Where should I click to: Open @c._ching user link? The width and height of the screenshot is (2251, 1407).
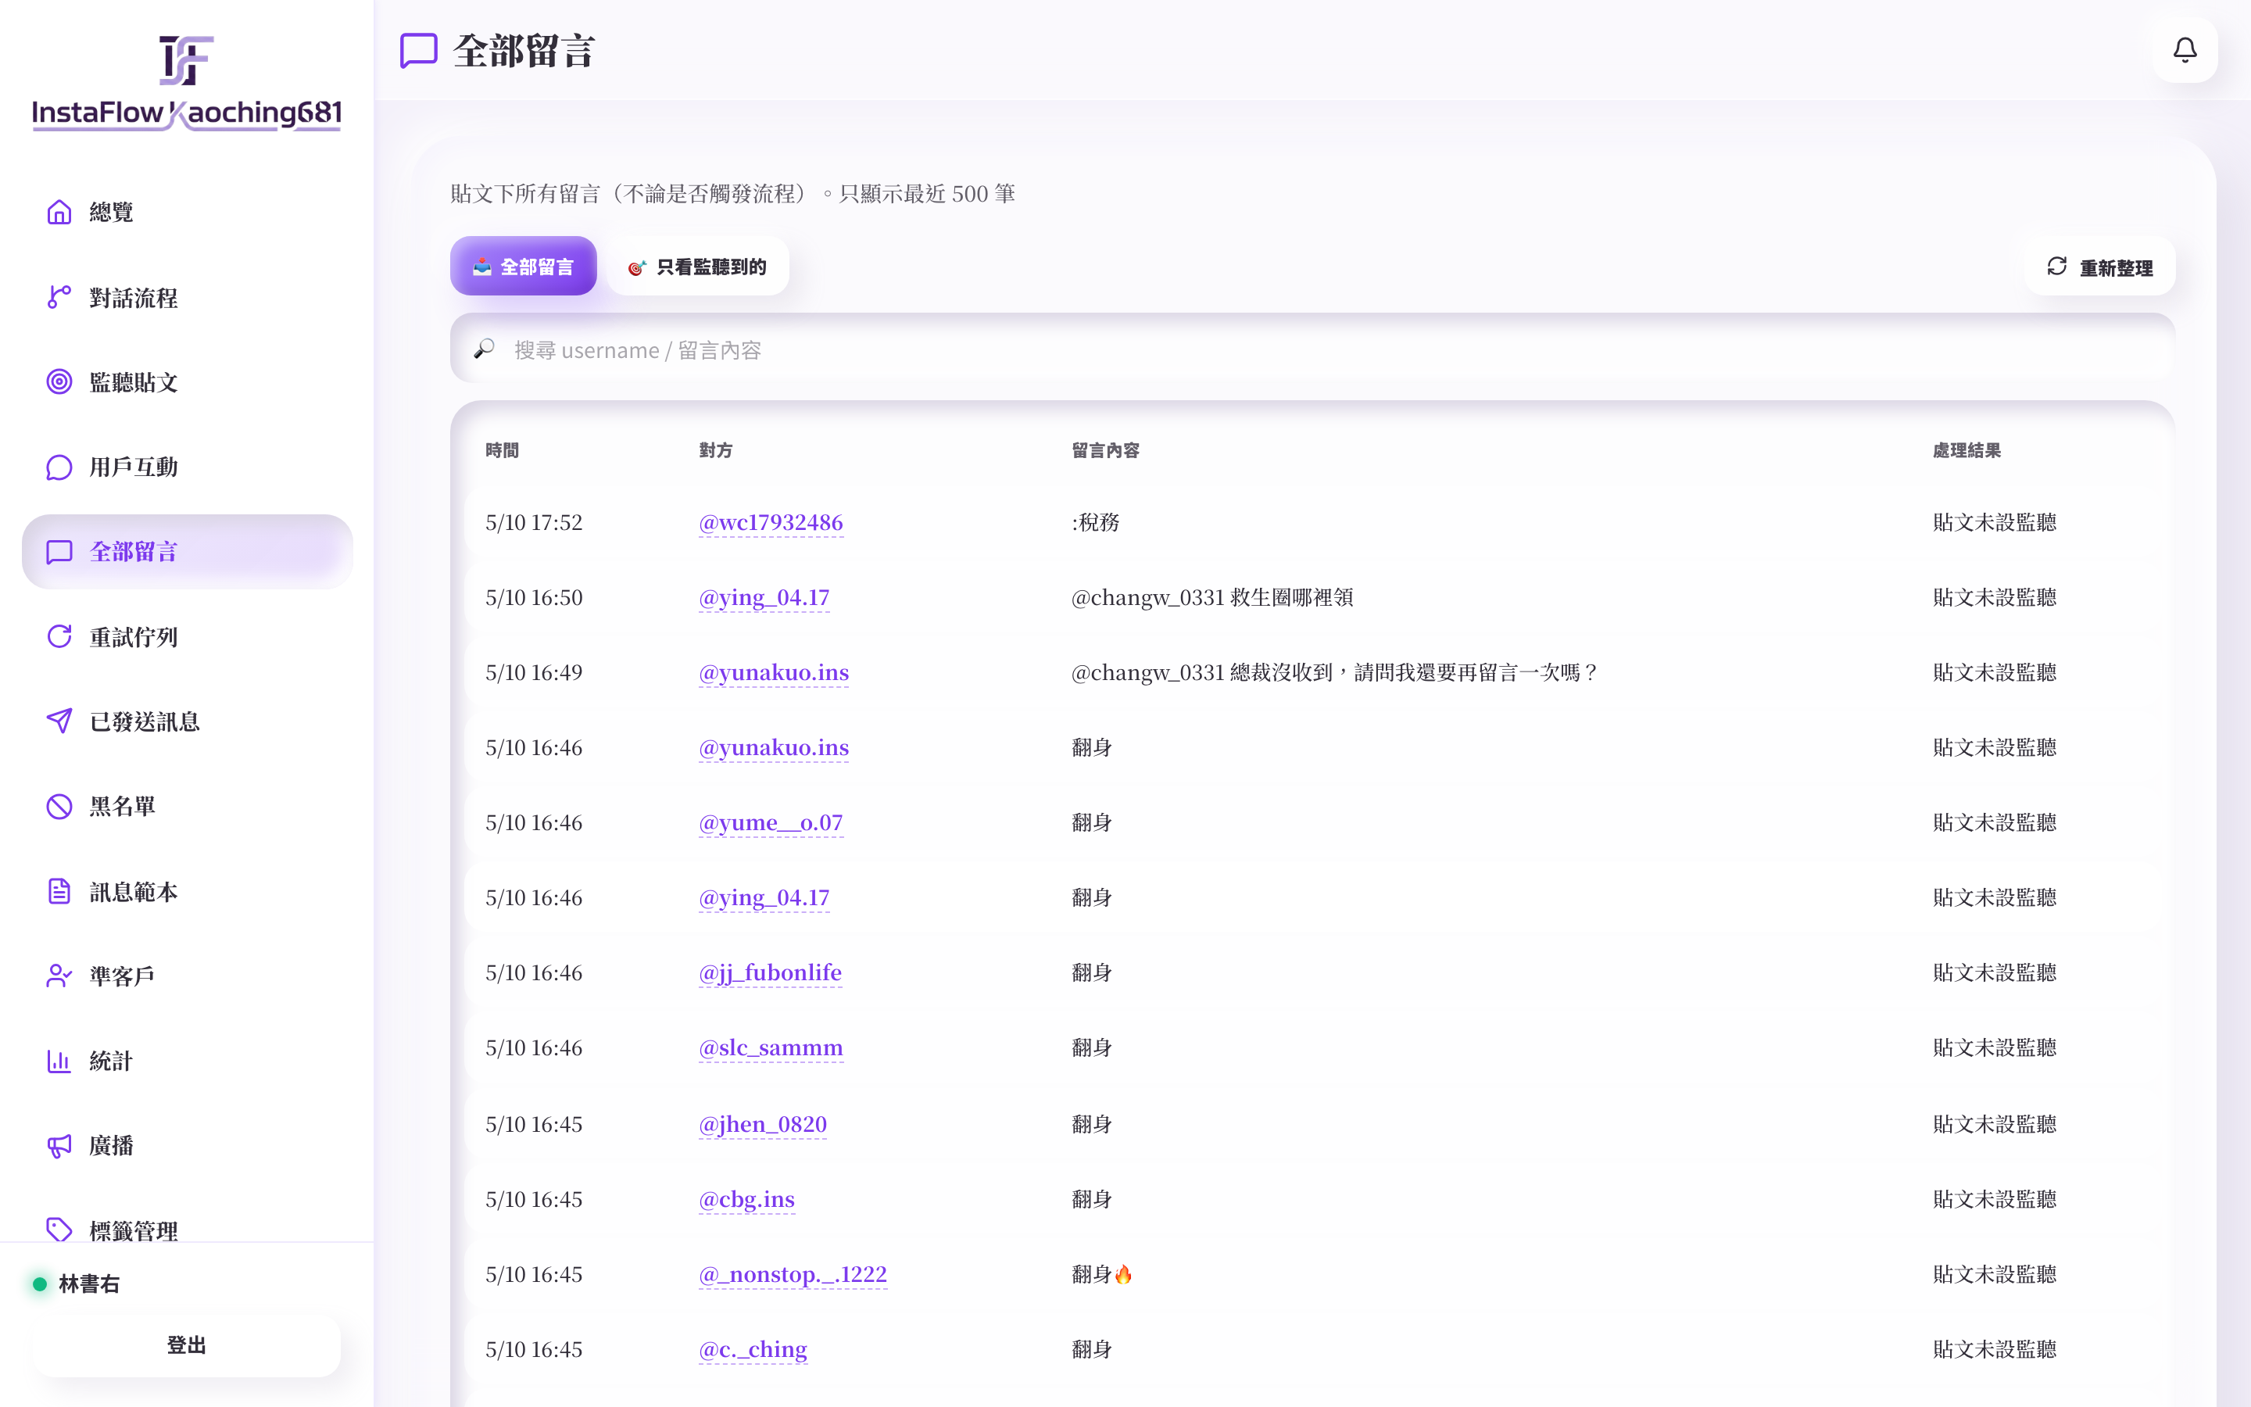[753, 1349]
